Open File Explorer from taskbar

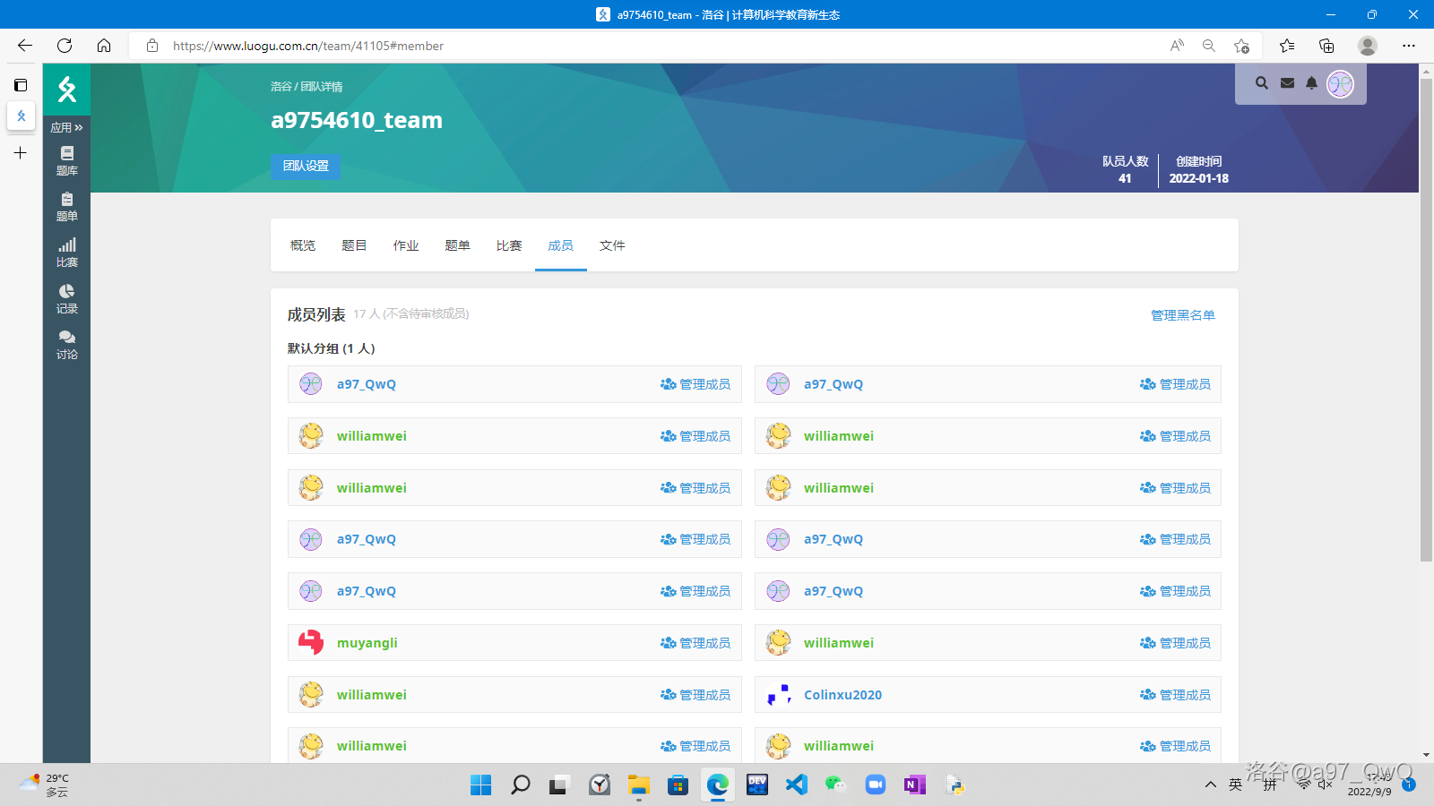click(639, 785)
